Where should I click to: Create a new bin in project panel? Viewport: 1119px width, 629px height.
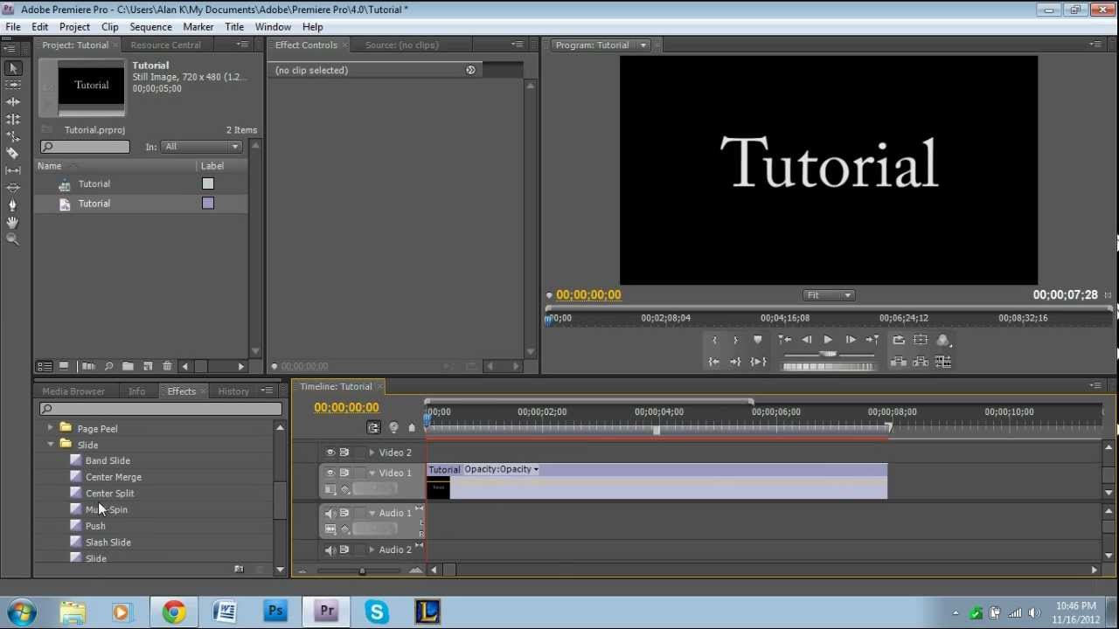[128, 366]
